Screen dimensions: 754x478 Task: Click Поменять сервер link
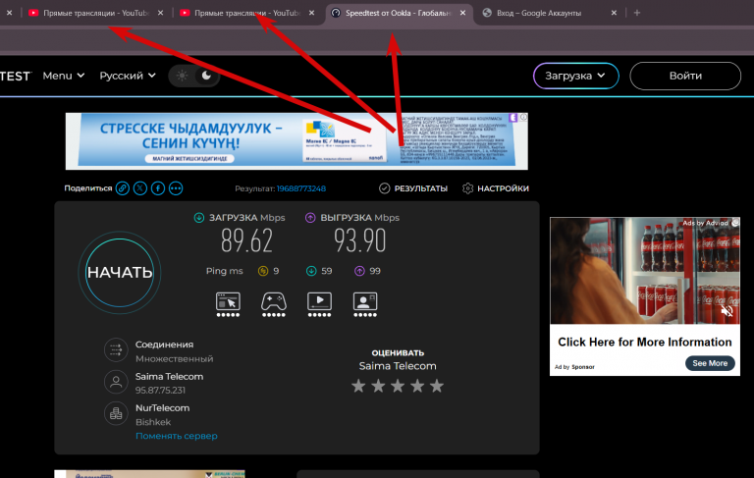[177, 436]
